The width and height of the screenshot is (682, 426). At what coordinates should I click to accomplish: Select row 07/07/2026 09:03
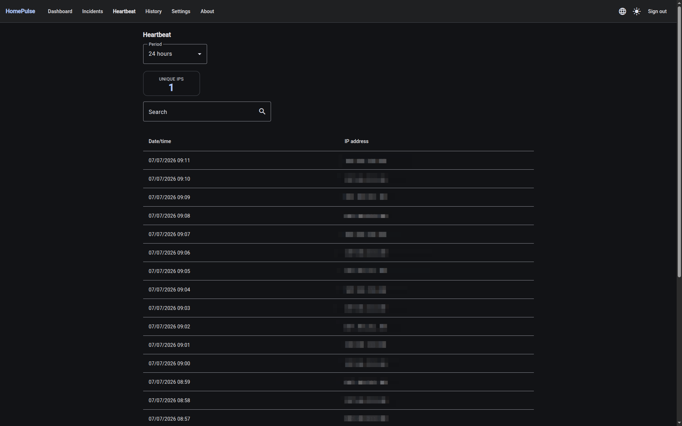pyautogui.click(x=338, y=308)
